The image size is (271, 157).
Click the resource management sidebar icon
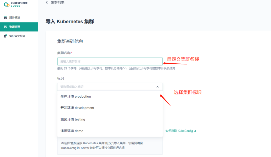(5, 27)
